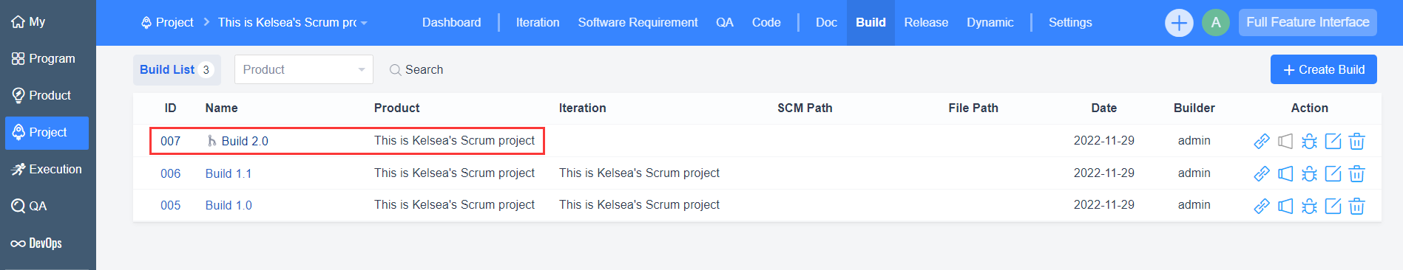Open the Software Requirement tab

pyautogui.click(x=638, y=23)
